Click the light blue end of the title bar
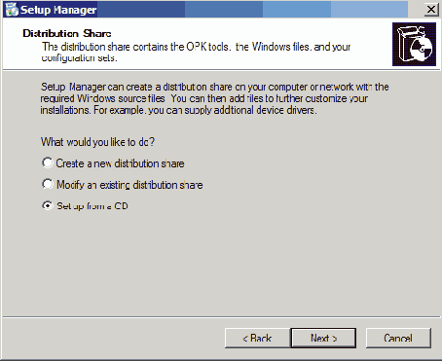442x361 pixels. 369,9
